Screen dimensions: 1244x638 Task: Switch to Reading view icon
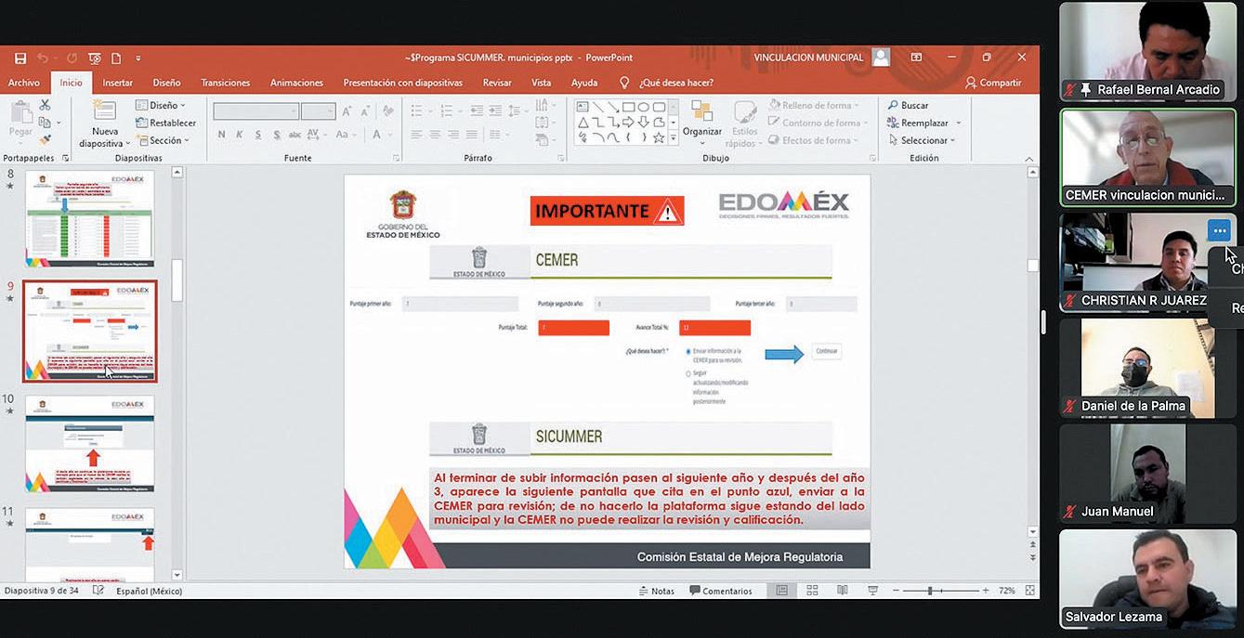(843, 591)
